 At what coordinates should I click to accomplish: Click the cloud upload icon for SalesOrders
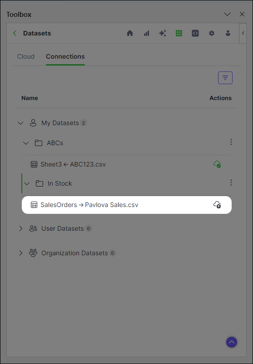coord(217,205)
